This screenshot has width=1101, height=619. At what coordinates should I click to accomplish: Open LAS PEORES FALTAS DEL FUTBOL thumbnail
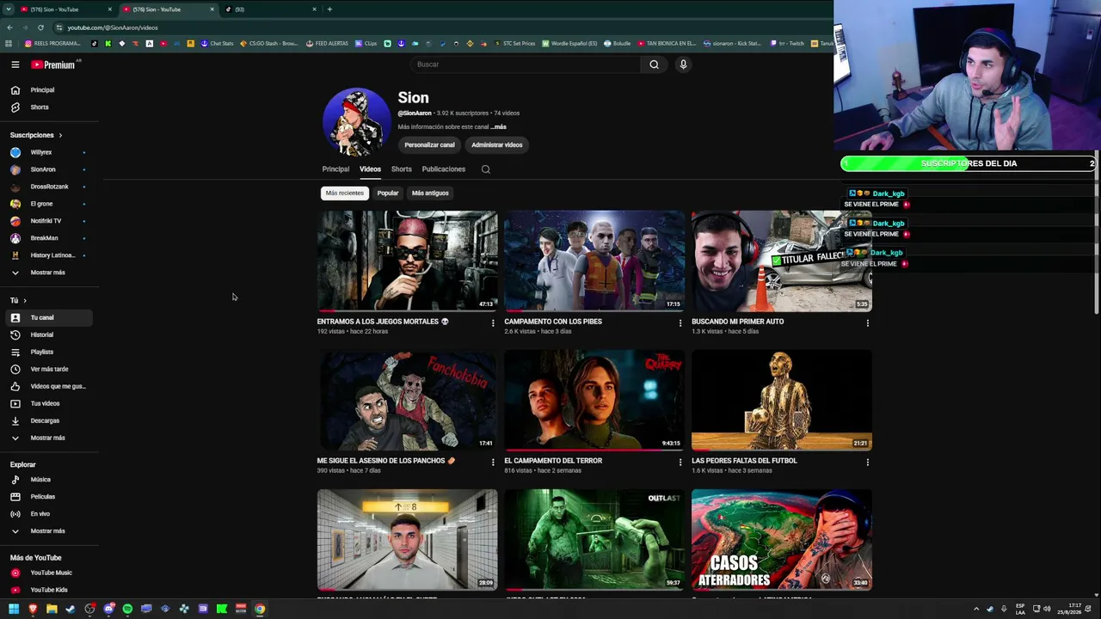pos(782,400)
